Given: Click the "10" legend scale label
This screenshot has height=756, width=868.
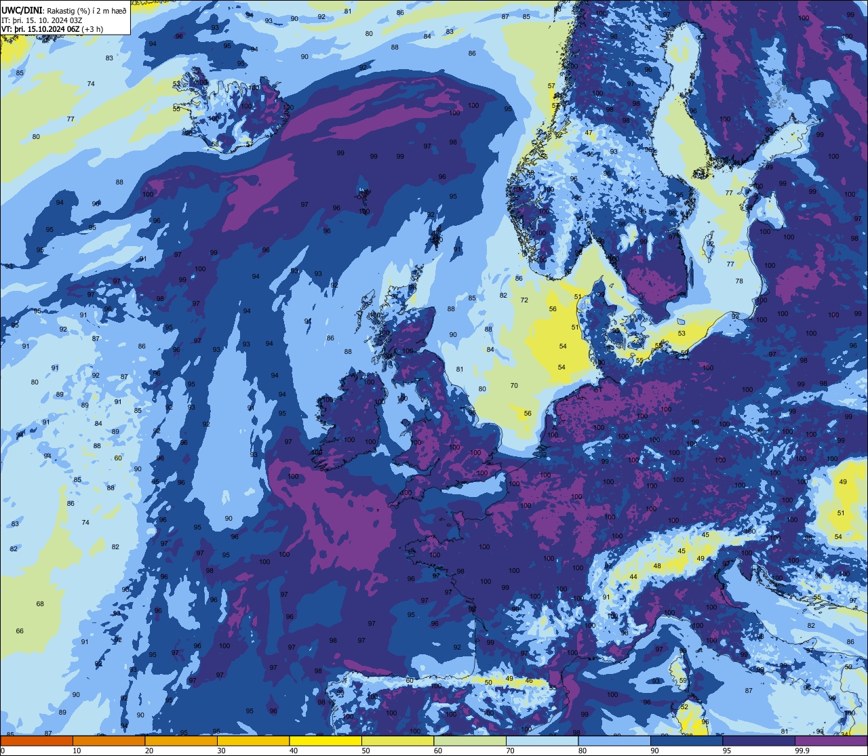Looking at the screenshot, I should point(77,751).
